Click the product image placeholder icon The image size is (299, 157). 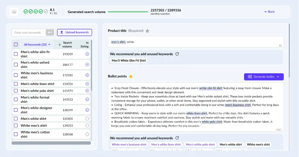(14, 12)
